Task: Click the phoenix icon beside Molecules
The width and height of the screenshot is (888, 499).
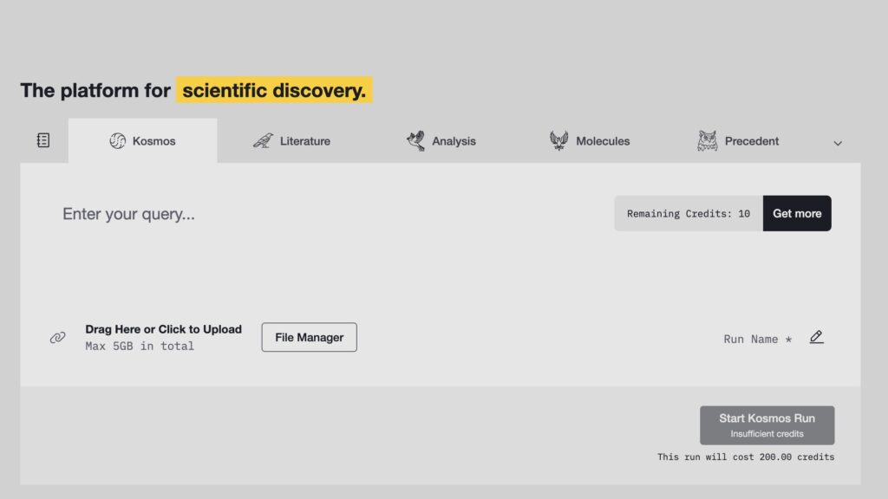Action: click(x=559, y=141)
